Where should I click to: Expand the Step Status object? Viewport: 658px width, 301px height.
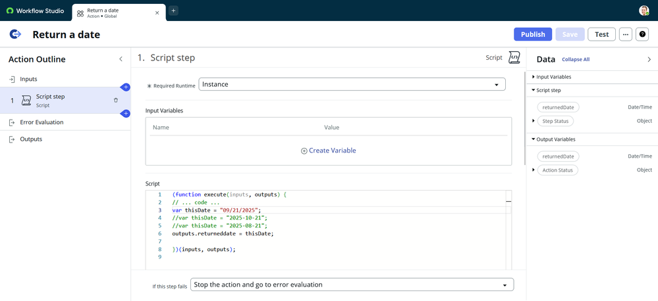coord(534,121)
